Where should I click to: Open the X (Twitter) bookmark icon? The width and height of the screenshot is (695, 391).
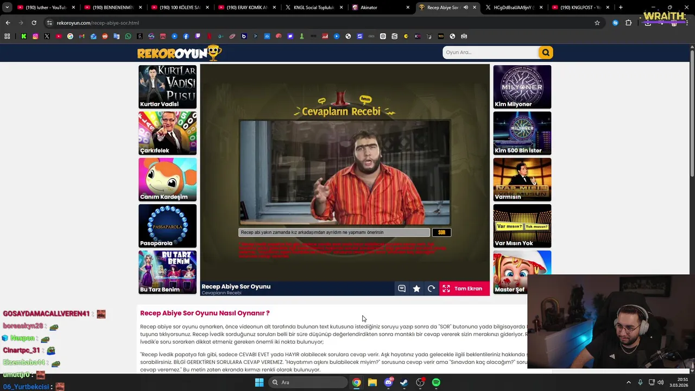tap(47, 36)
